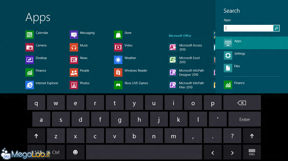Screen dimensions: 288x161
Task: Choose Finance in the search pane
Action: click(x=252, y=85)
